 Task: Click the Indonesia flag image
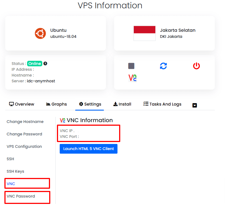coord(144,33)
